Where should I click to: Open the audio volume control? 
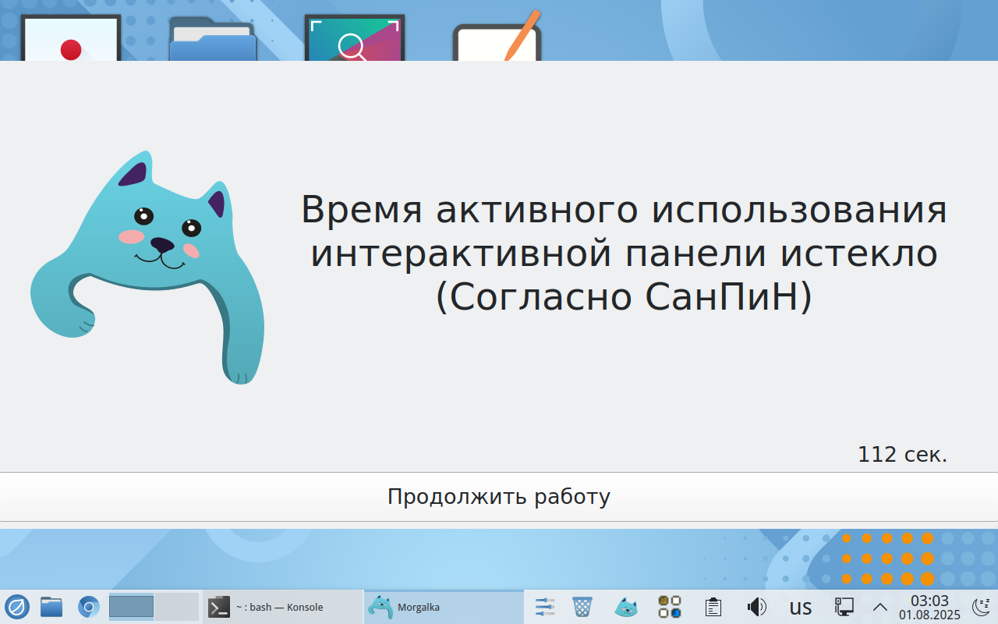click(x=756, y=606)
